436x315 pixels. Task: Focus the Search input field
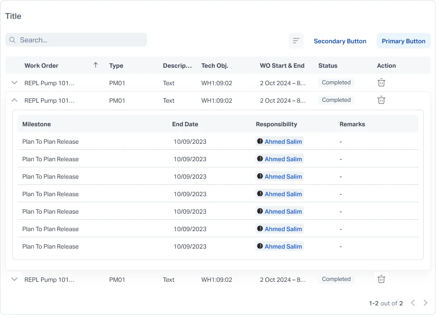[76, 40]
